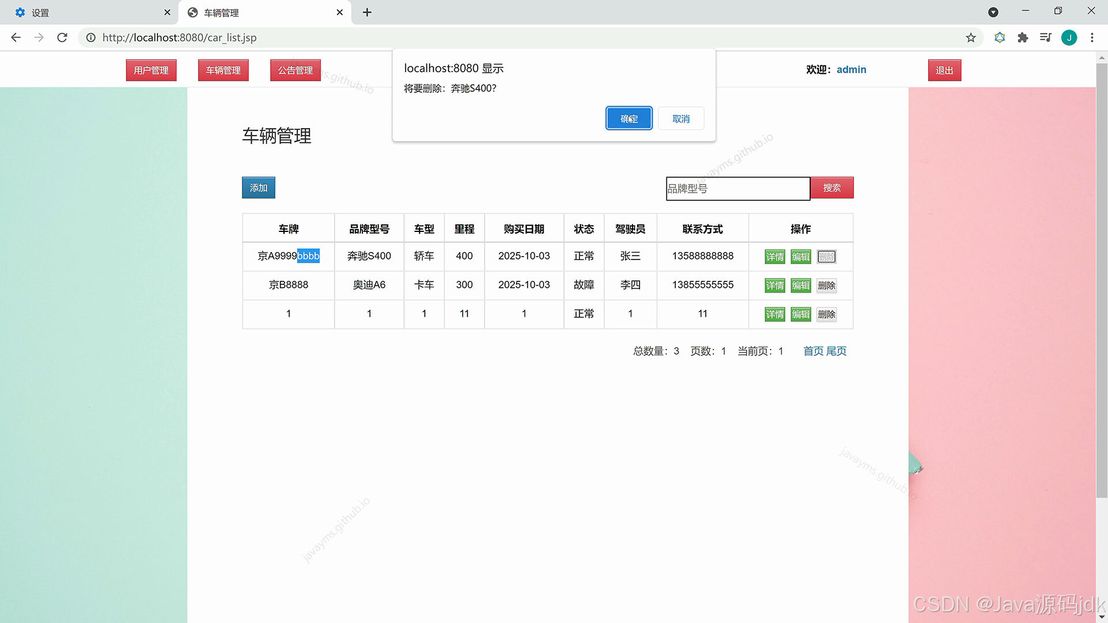1108x623 pixels.
Task: Click the 京A9999bbbb plate cell
Action: click(289, 256)
